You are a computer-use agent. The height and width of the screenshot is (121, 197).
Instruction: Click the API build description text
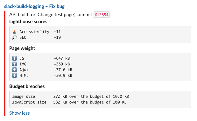click(51, 15)
